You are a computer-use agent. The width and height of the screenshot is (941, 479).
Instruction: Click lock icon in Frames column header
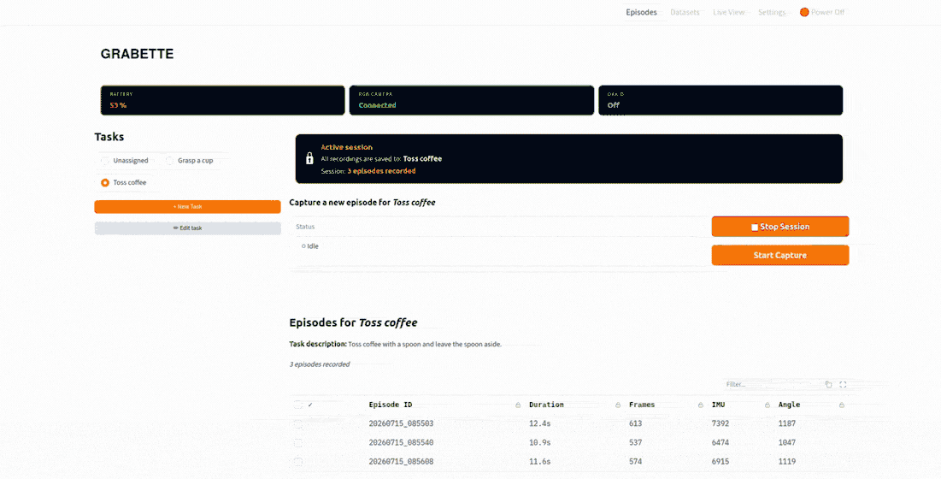click(700, 405)
